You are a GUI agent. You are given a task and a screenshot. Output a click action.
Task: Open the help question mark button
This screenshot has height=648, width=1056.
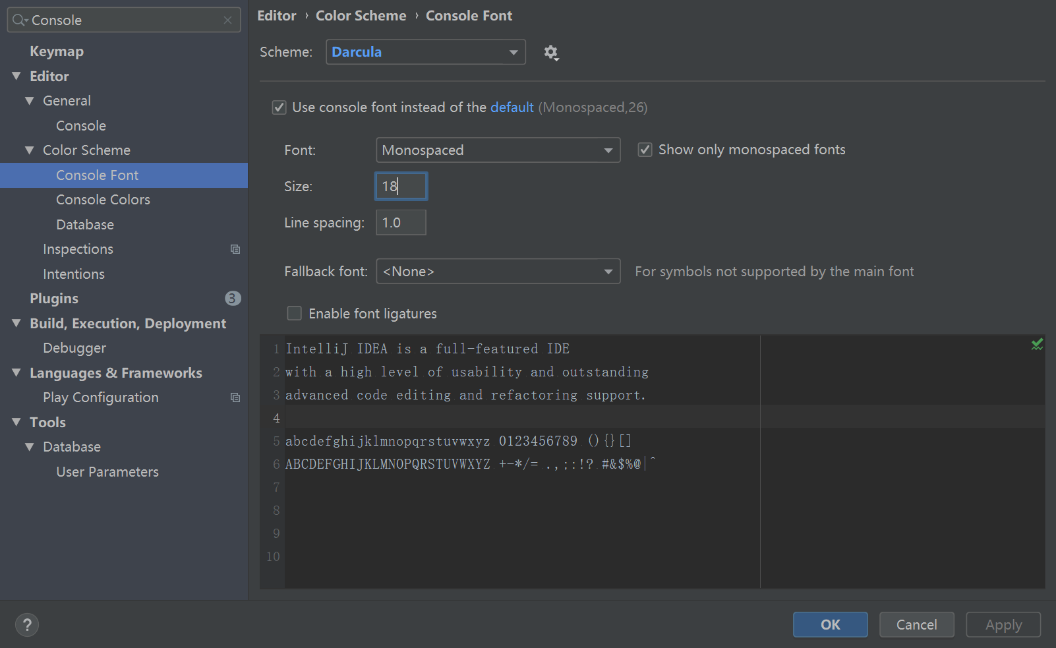(27, 625)
